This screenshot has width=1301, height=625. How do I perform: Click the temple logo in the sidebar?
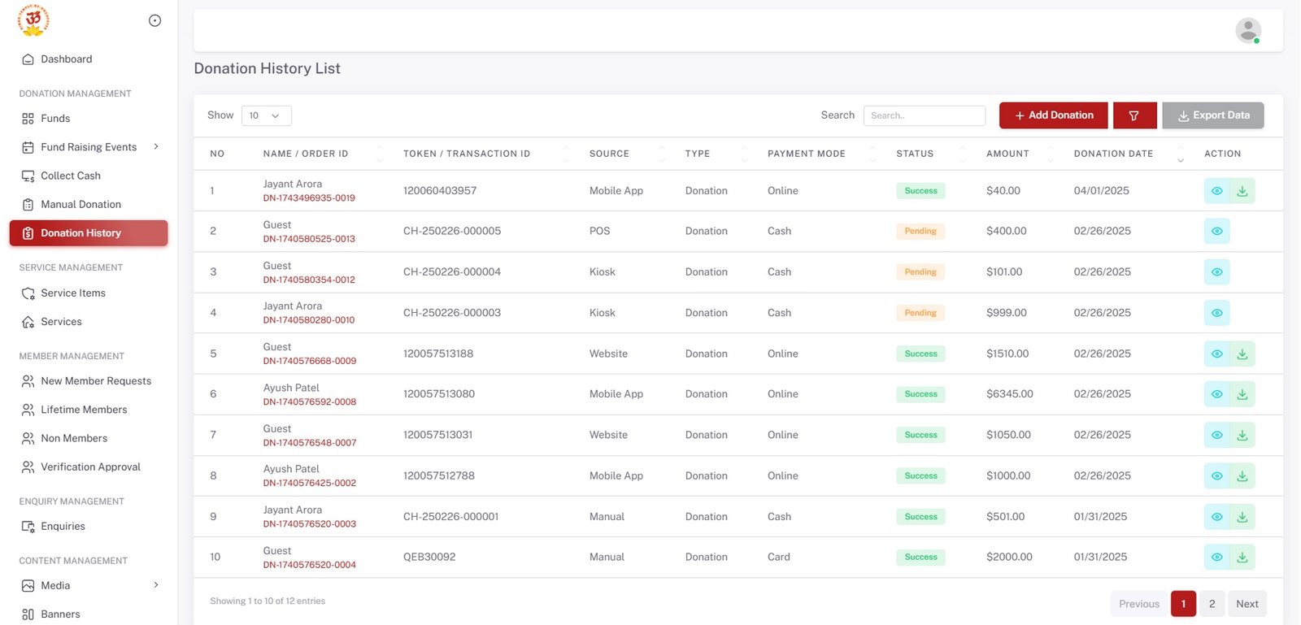pyautogui.click(x=33, y=21)
